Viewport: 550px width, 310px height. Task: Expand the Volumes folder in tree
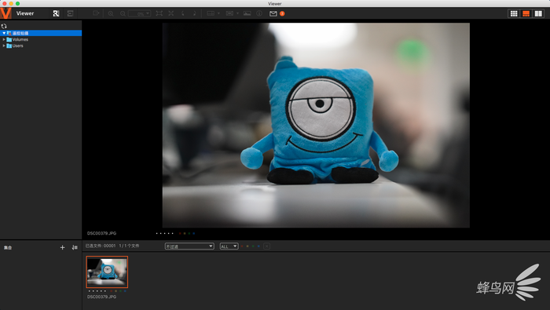click(x=4, y=39)
